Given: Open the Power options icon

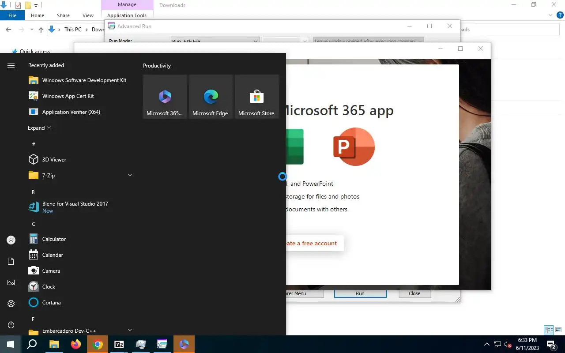Looking at the screenshot, I should (11, 325).
